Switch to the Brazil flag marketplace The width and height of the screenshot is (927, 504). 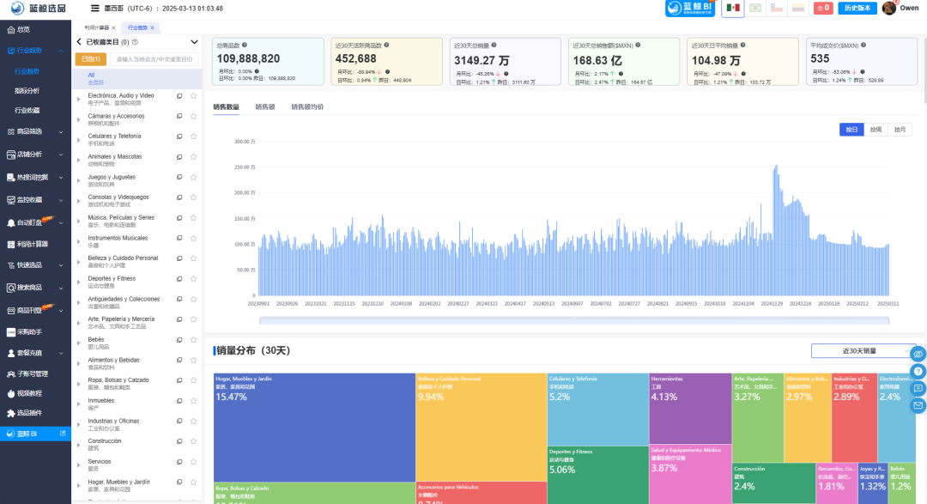(755, 8)
